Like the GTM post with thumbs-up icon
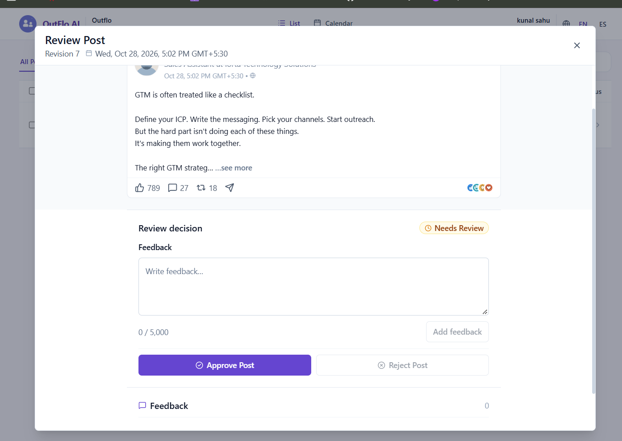Image resolution: width=622 pixels, height=441 pixels. tap(140, 188)
